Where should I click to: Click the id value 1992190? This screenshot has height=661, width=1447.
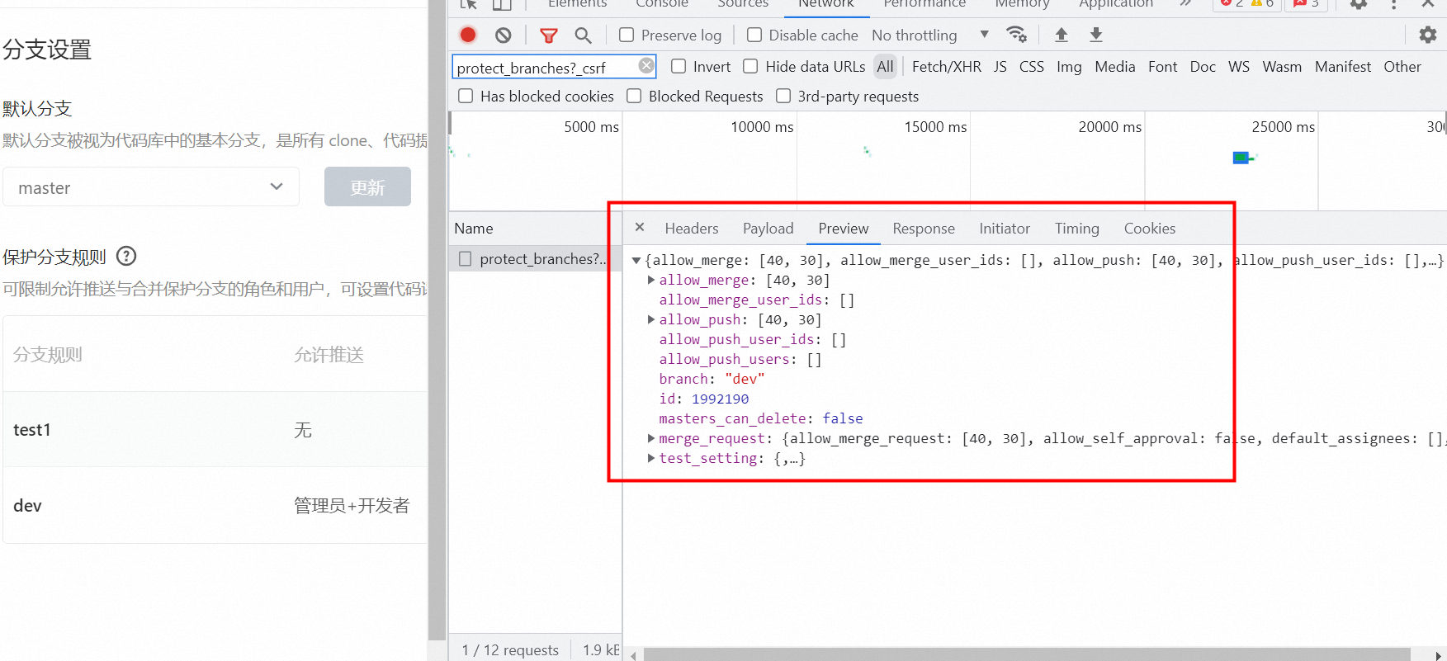(x=720, y=399)
